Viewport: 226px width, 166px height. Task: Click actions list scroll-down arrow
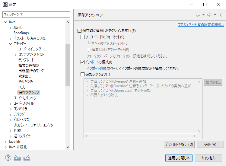(x=199, y=131)
